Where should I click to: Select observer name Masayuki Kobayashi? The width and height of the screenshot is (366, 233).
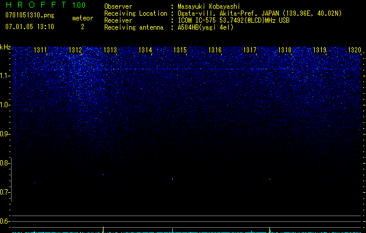coord(209,6)
